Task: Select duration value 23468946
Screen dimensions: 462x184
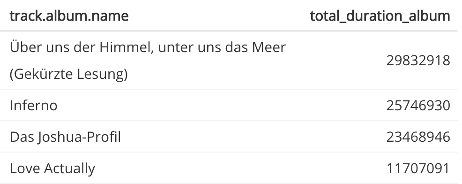Action: (x=418, y=137)
